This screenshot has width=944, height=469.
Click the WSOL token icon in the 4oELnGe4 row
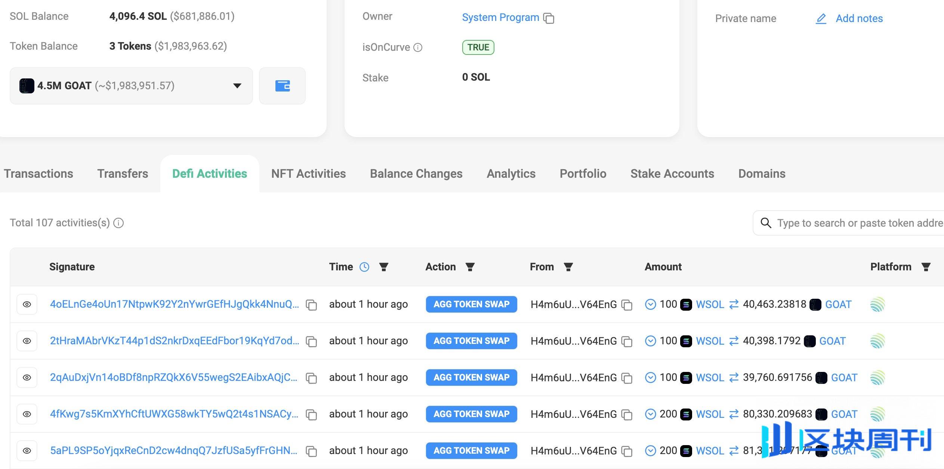click(686, 305)
